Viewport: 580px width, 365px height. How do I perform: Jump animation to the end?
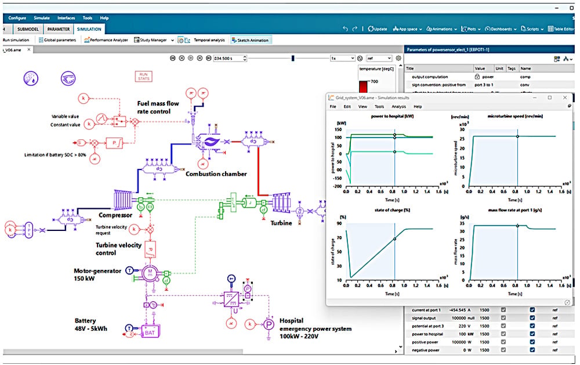209,58
